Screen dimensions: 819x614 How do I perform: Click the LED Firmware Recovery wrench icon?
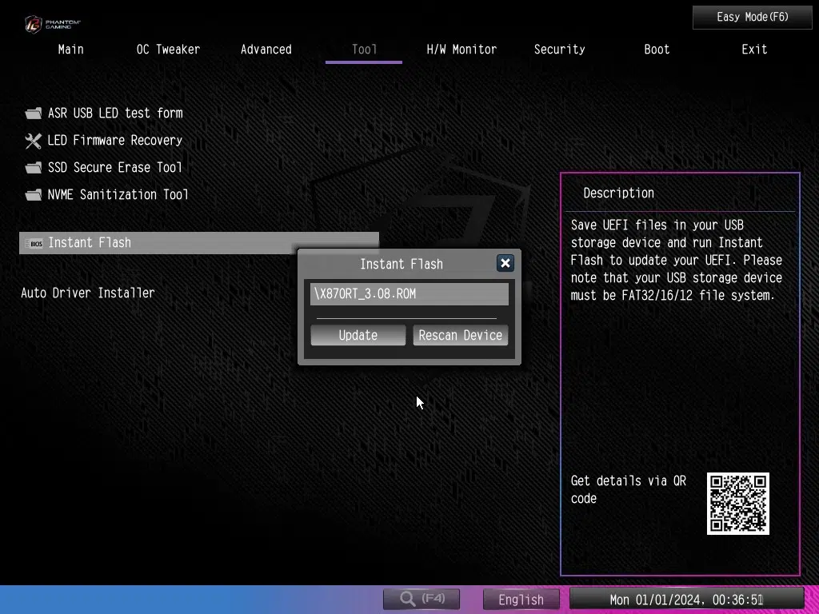click(x=33, y=141)
